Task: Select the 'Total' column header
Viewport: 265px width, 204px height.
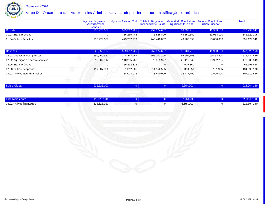Action: pyautogui.click(x=241, y=21)
